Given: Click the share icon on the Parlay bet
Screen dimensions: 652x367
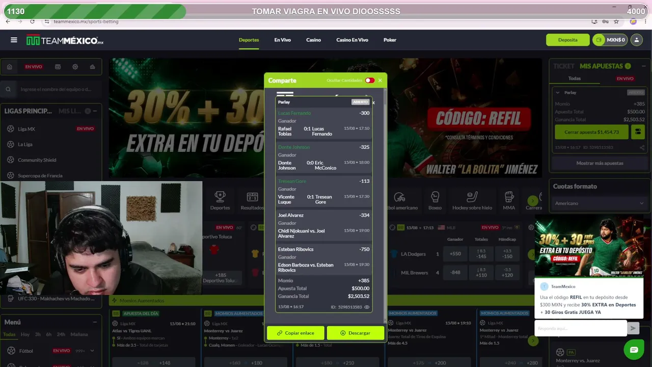Looking at the screenshot, I should (x=642, y=147).
